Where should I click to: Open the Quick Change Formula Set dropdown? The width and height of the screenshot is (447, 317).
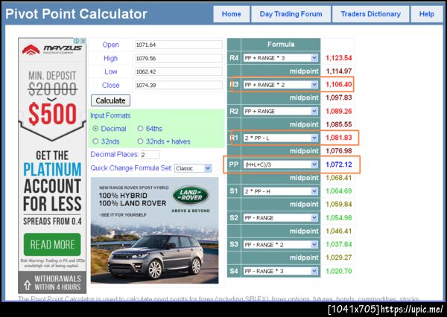click(x=193, y=168)
